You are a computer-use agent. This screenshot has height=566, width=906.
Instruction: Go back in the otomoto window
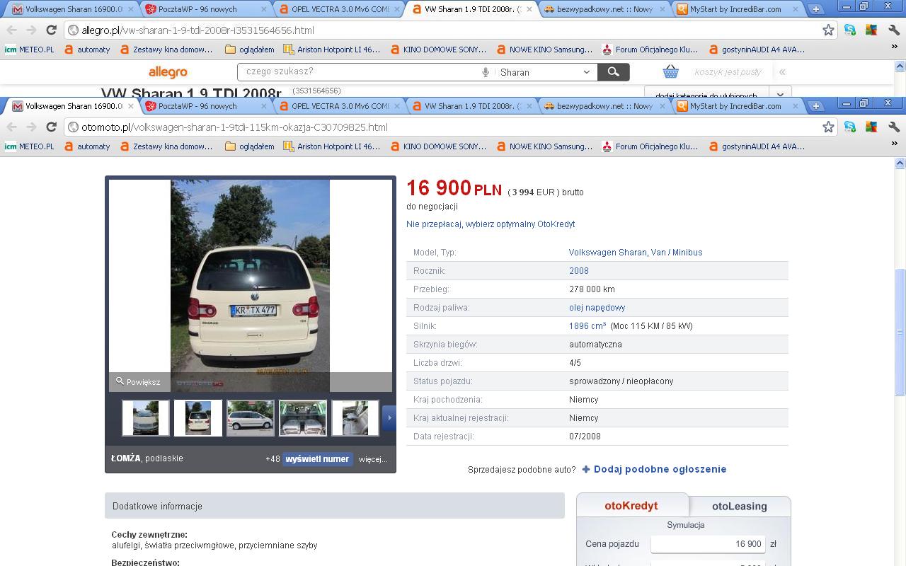pos(11,127)
